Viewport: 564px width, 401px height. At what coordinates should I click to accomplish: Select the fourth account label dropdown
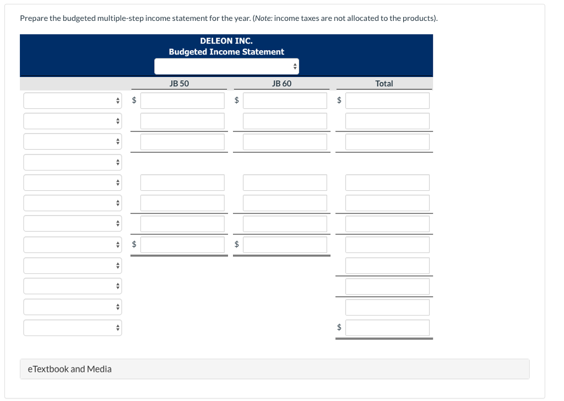[72, 162]
